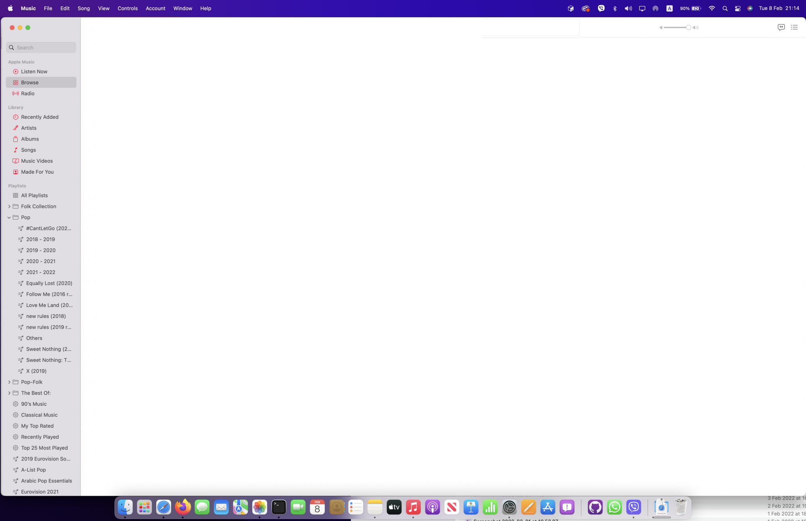The width and height of the screenshot is (806, 521).
Task: Open Control Center in menu bar
Action: [737, 8]
